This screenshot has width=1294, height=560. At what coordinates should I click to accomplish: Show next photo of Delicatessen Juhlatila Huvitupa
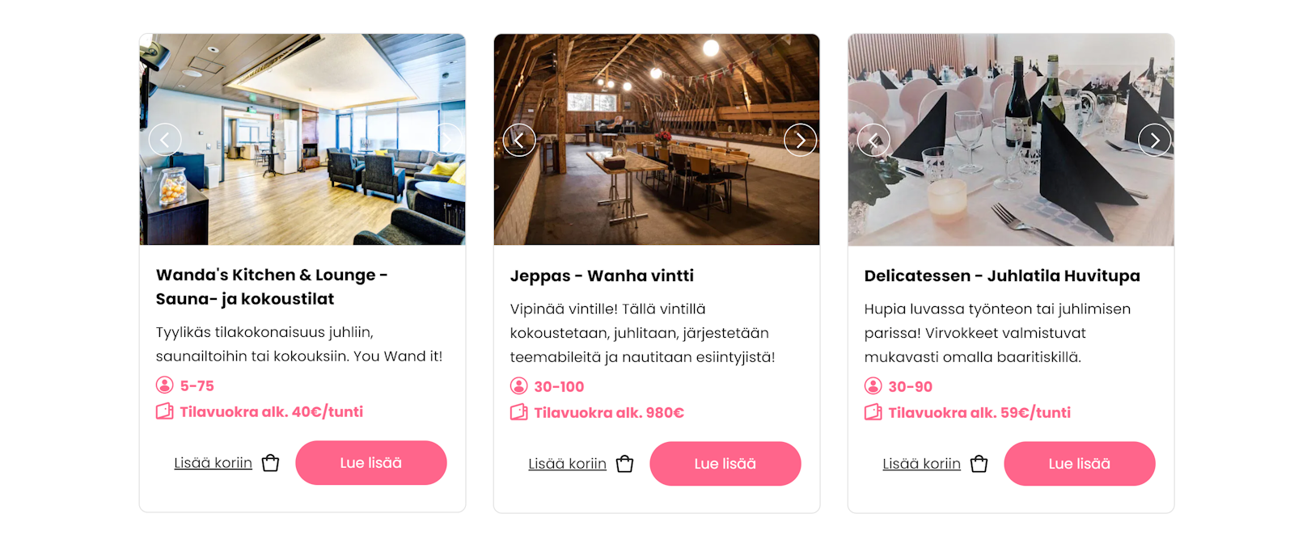click(x=1154, y=141)
